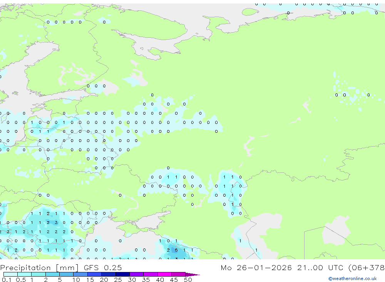Click the 30–35 mm violet legend swatch
Viewport: 385px width, 282px height.
[x=137, y=274]
